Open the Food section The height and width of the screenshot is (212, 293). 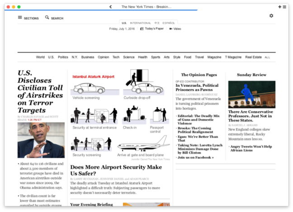click(x=188, y=57)
